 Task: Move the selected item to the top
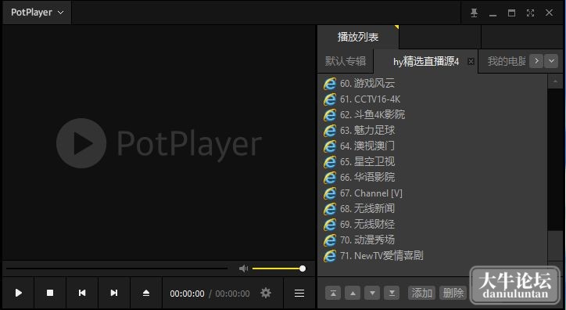point(333,293)
